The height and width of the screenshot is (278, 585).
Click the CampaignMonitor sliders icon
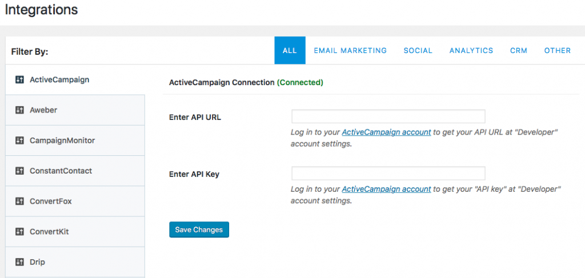[x=19, y=140]
